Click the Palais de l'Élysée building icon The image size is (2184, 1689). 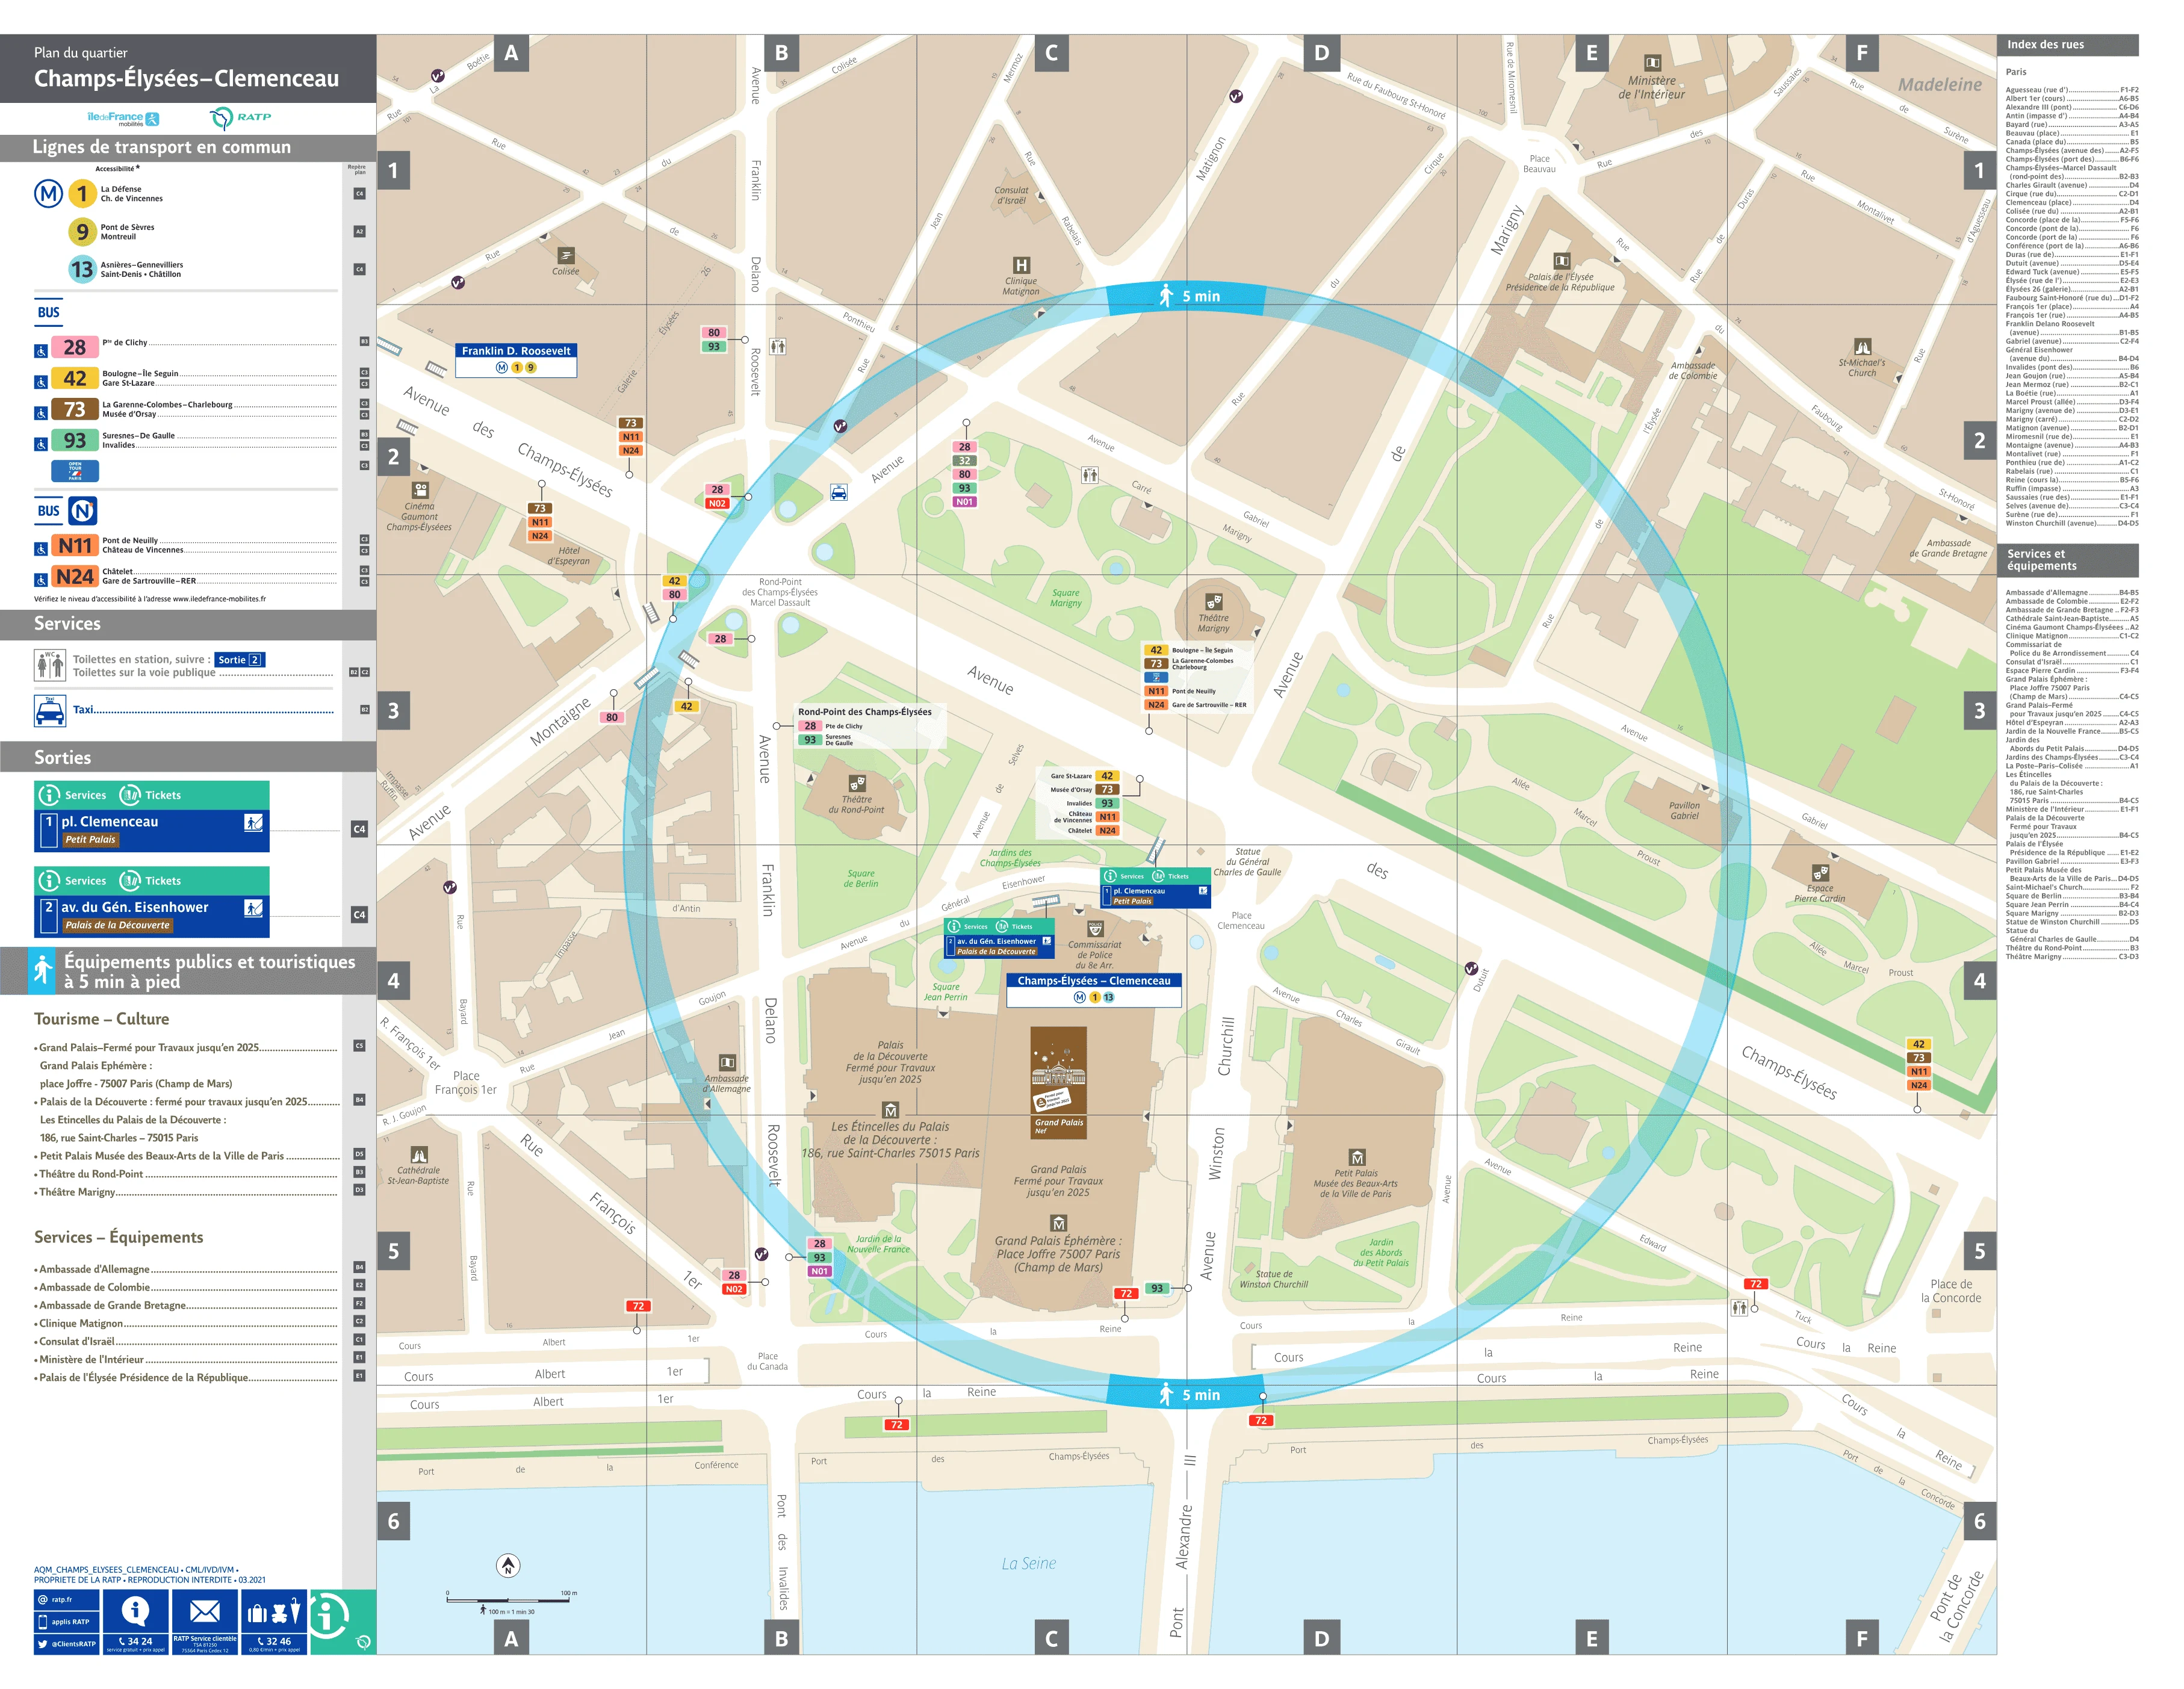pyautogui.click(x=1561, y=261)
